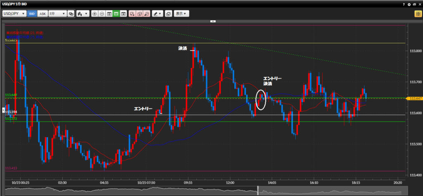Collapse toolbar using the top center arrow

tap(213, 21)
